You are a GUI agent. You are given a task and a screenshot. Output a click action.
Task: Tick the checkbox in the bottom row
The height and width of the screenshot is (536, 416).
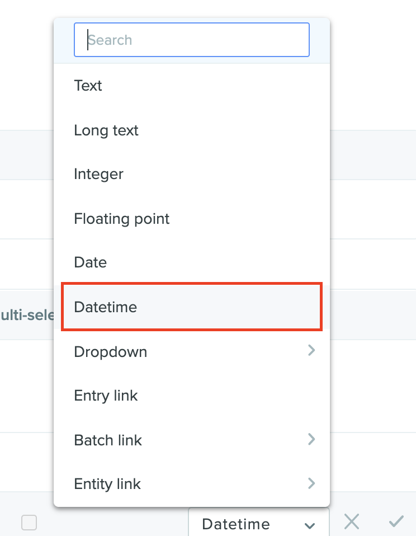tap(29, 523)
